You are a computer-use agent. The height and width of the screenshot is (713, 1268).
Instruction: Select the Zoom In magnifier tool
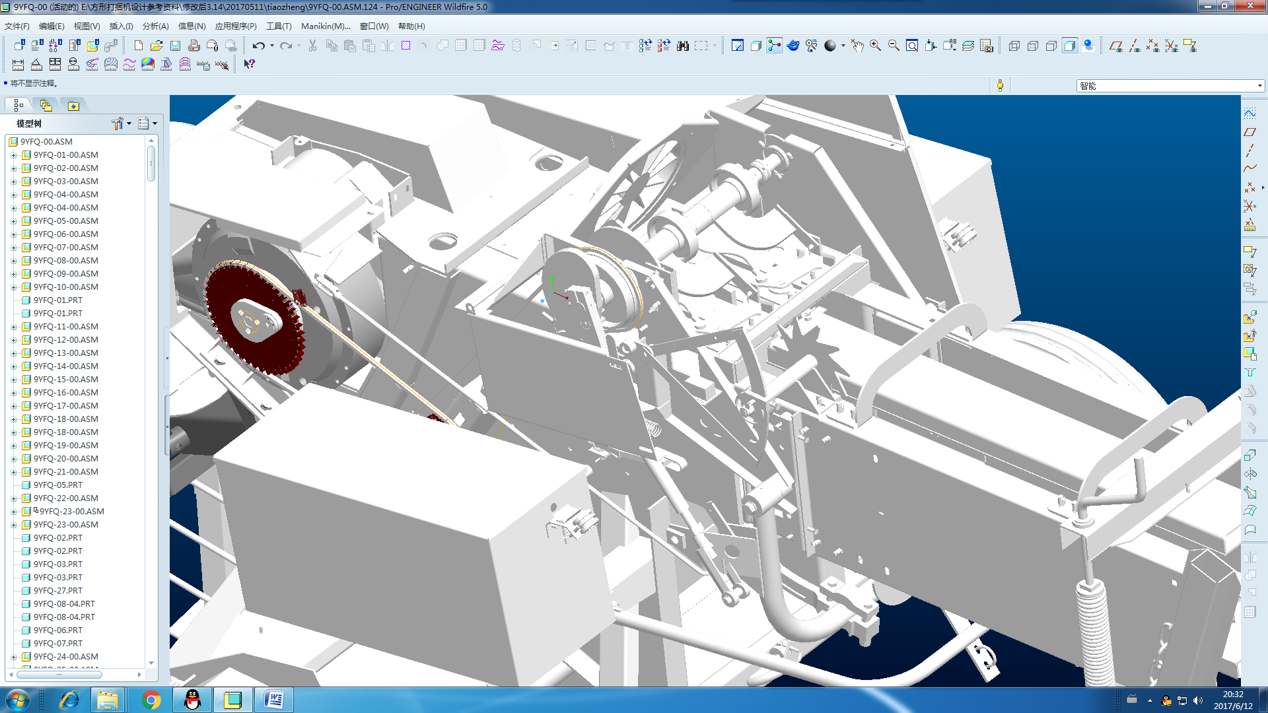875,46
